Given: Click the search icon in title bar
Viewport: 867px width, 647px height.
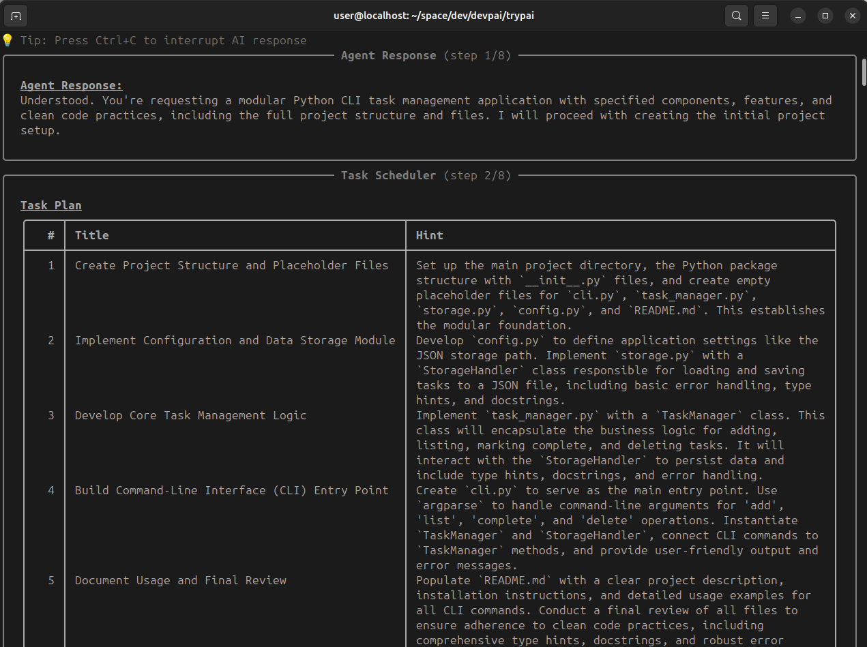Looking at the screenshot, I should pyautogui.click(x=736, y=16).
